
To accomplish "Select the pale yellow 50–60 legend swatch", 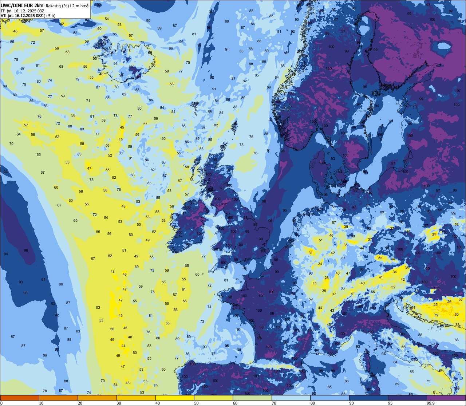I will tap(213, 398).
